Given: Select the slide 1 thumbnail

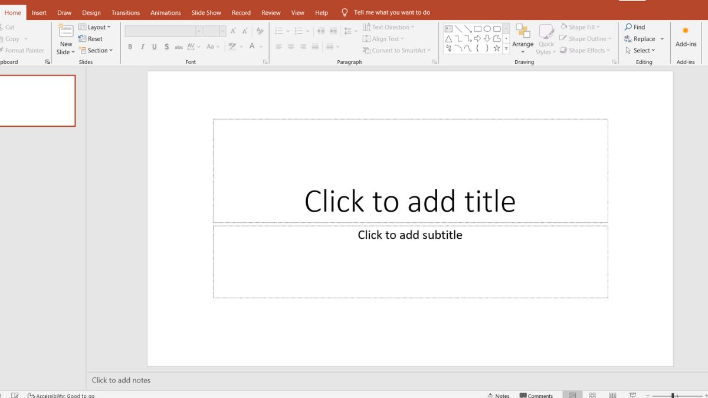Looking at the screenshot, I should [x=37, y=100].
